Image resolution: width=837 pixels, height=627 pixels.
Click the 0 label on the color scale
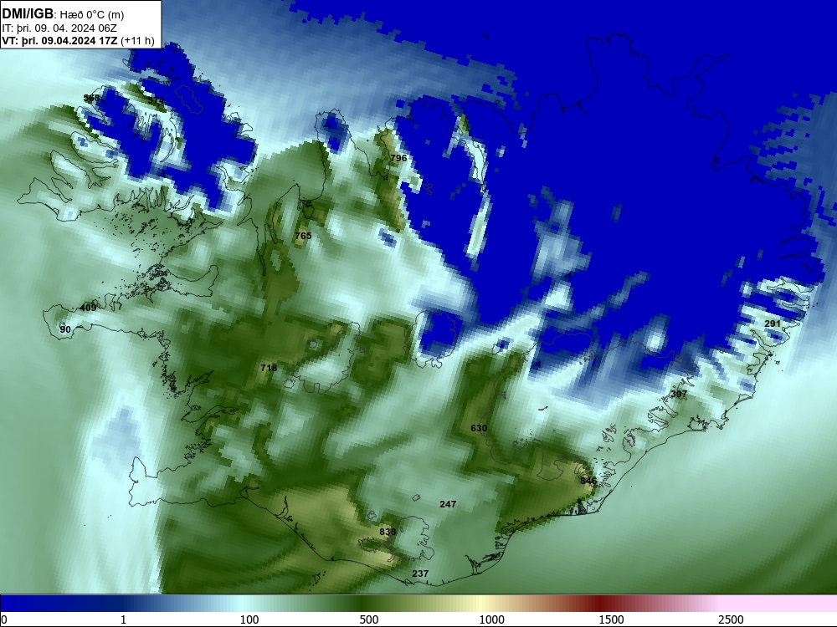click(x=4, y=619)
